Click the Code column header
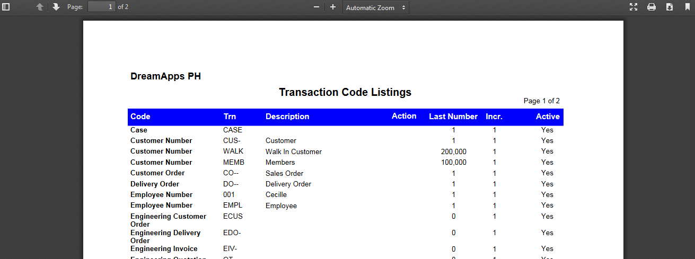 click(x=140, y=117)
